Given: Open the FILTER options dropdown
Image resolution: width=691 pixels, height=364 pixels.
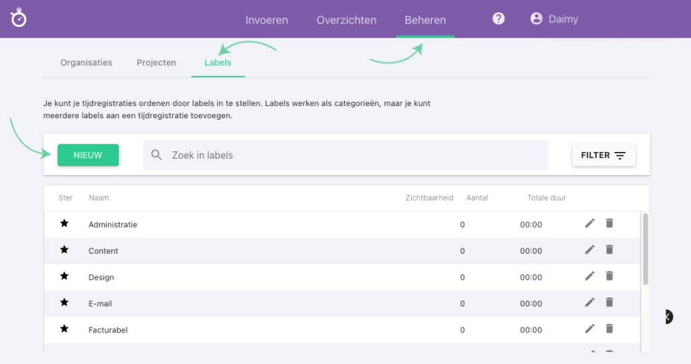Looking at the screenshot, I should pos(603,155).
